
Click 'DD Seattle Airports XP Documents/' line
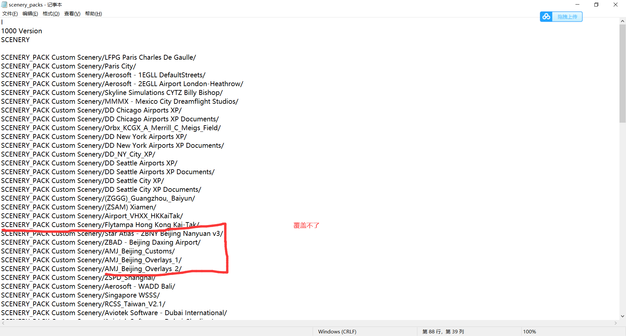coord(108,172)
